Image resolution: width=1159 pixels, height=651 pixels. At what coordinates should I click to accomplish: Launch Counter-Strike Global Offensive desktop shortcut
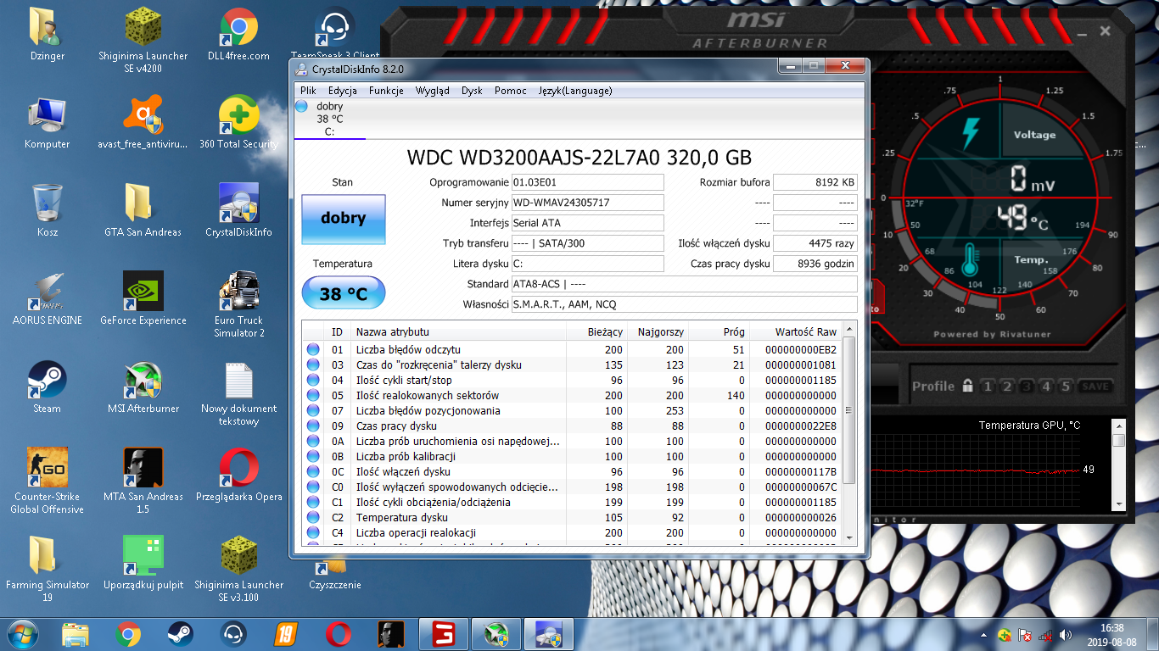click(x=47, y=481)
